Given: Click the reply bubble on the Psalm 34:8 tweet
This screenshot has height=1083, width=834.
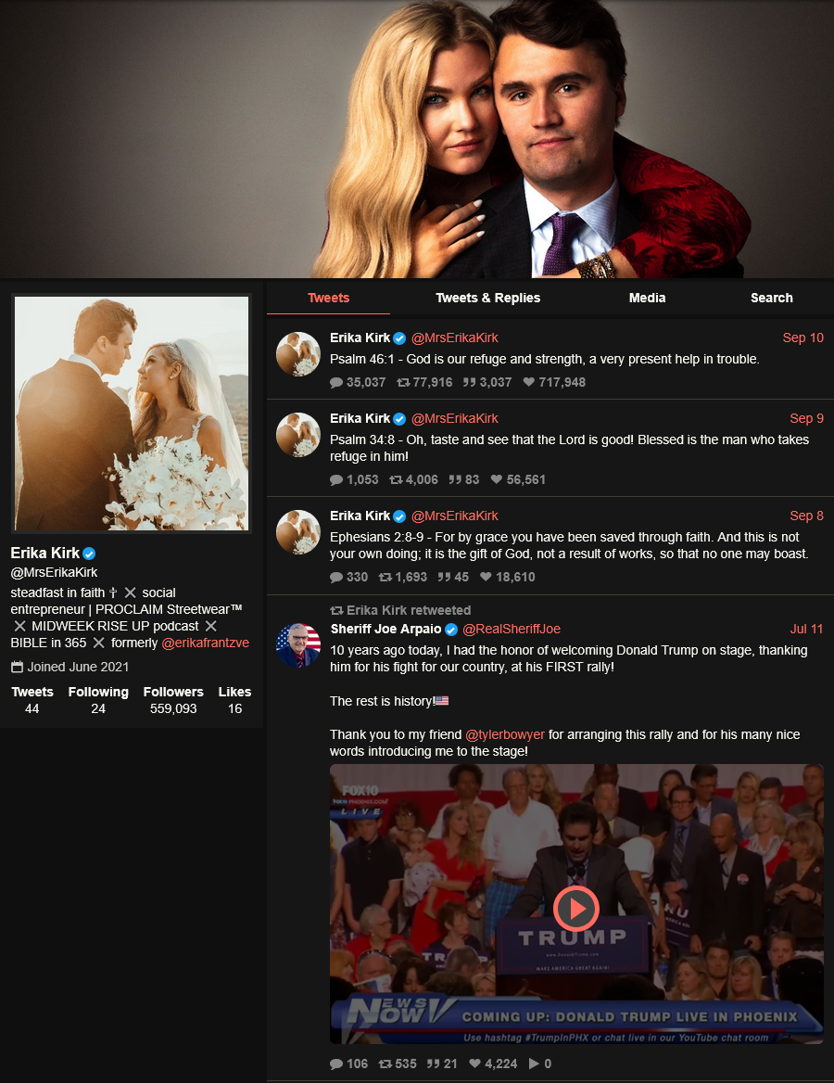Looking at the screenshot, I should 336,479.
